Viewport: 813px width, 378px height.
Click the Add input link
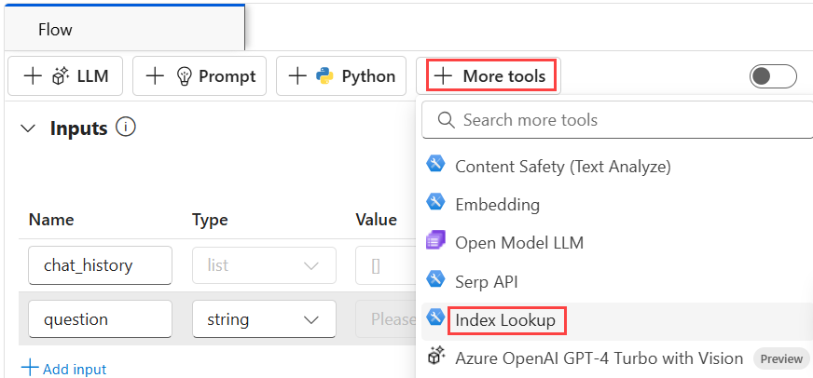click(x=63, y=369)
